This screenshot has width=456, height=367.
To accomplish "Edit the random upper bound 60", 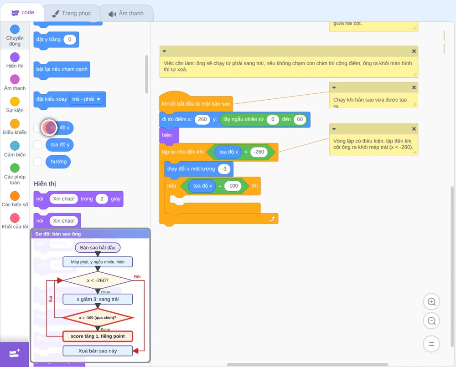I will (x=300, y=119).
